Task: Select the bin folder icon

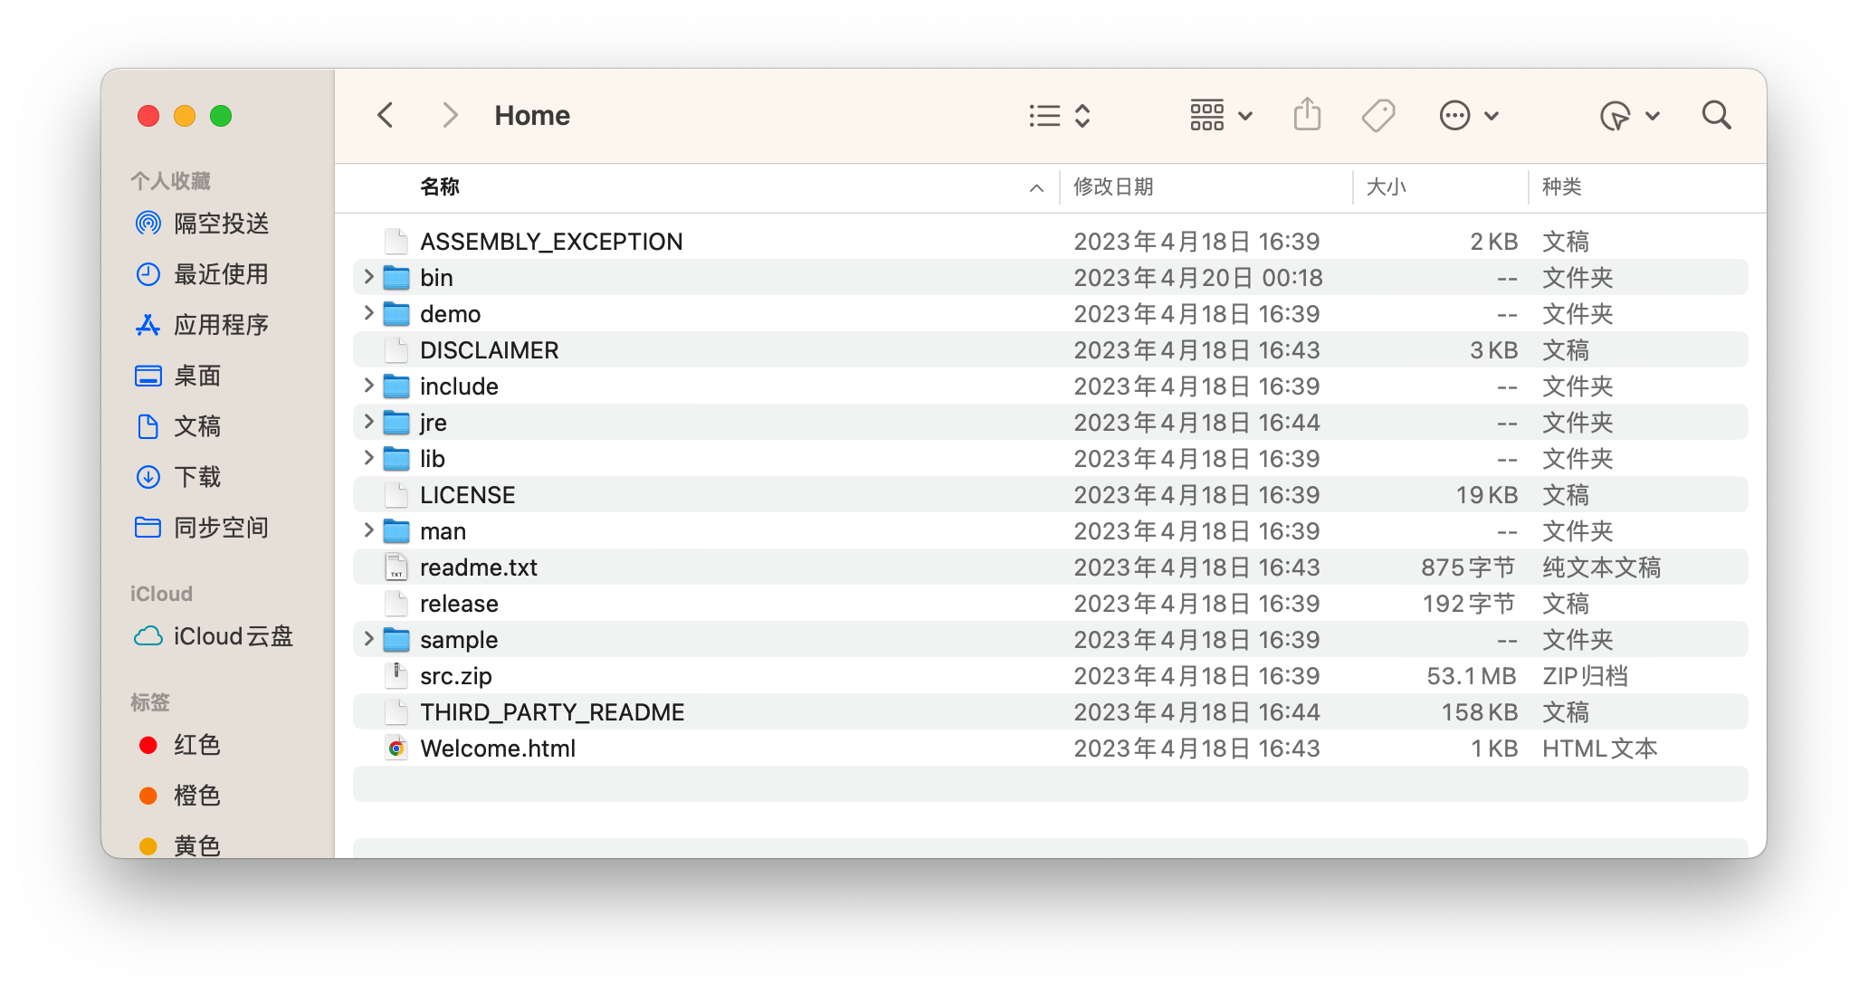Action: (x=396, y=277)
